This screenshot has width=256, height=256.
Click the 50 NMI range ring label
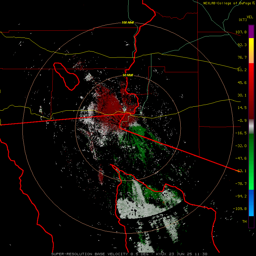(128, 75)
